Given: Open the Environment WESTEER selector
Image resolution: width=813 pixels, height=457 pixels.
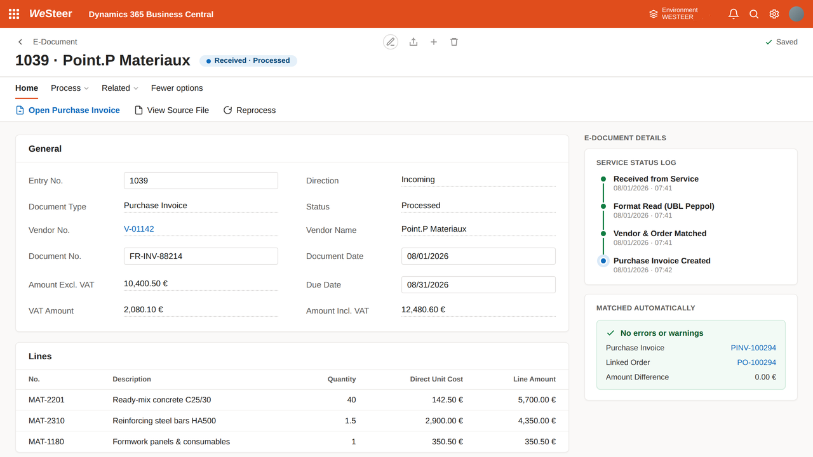Looking at the screenshot, I should (674, 14).
